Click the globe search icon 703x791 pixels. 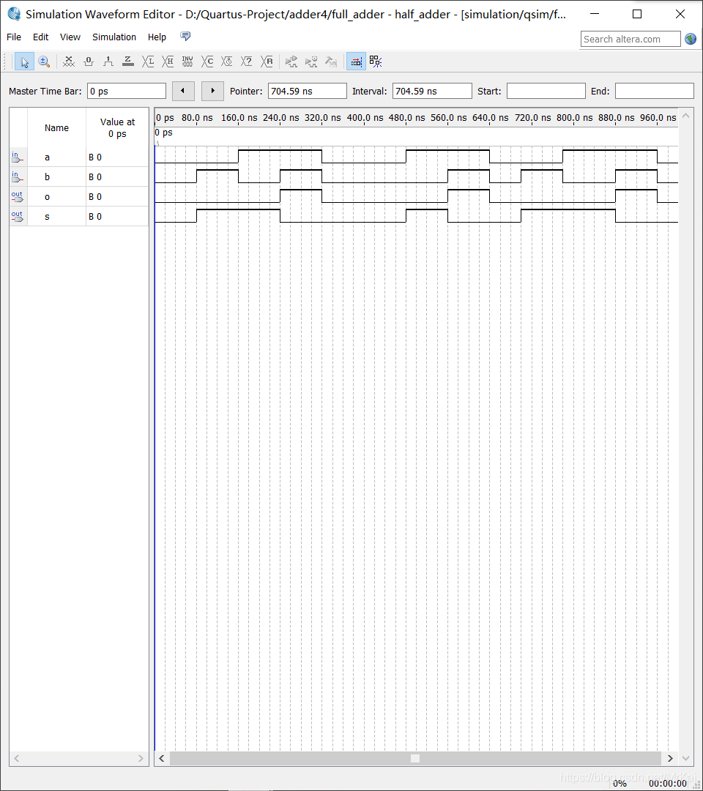point(691,39)
